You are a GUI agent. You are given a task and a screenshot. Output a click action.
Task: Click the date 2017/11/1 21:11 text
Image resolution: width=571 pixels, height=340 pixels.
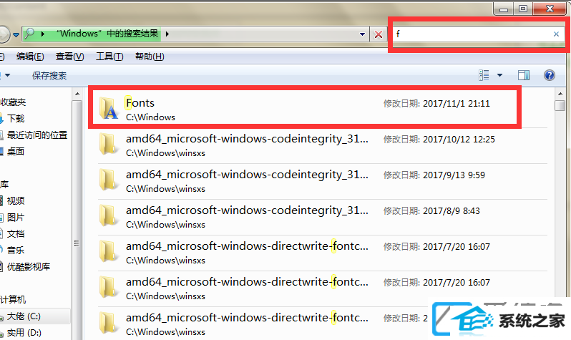pos(457,104)
